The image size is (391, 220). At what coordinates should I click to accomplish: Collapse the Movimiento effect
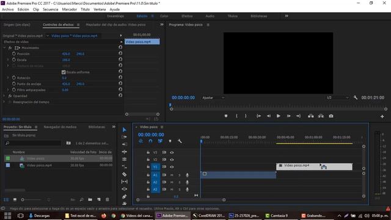point(4,48)
